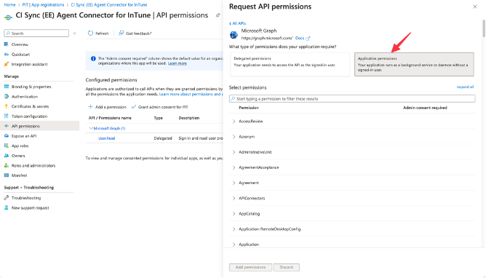Click the expand all link
486x278 pixels.
[x=465, y=87]
